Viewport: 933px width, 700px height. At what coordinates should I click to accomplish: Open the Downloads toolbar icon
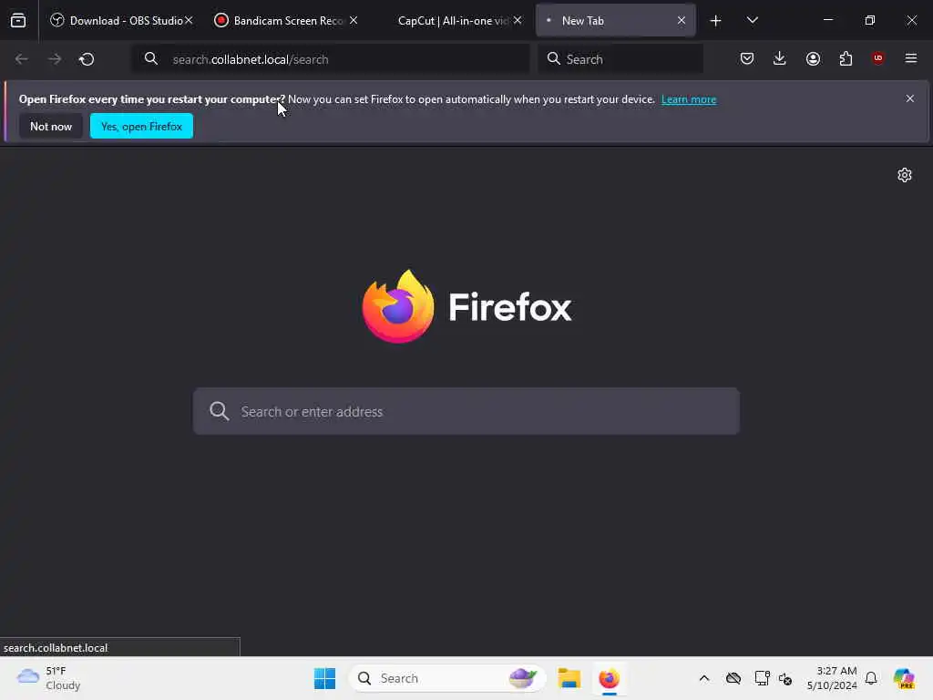[x=780, y=58]
